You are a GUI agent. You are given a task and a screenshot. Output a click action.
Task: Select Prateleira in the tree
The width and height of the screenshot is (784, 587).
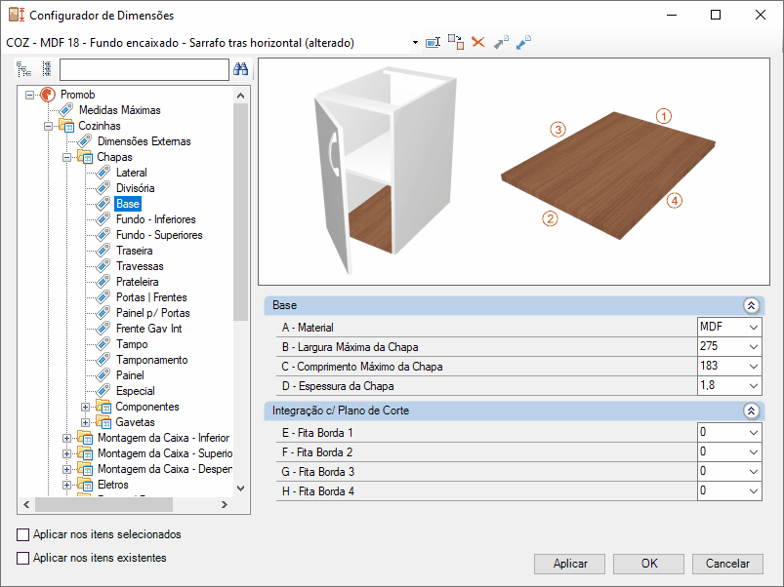(138, 282)
